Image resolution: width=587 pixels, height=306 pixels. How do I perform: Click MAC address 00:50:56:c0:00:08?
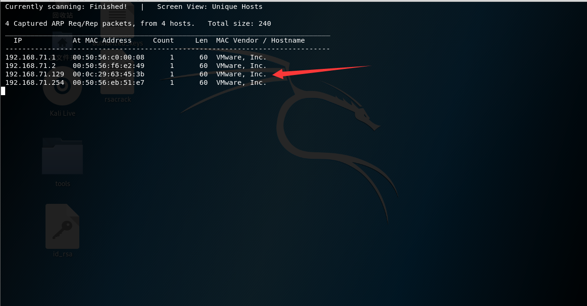tap(108, 57)
